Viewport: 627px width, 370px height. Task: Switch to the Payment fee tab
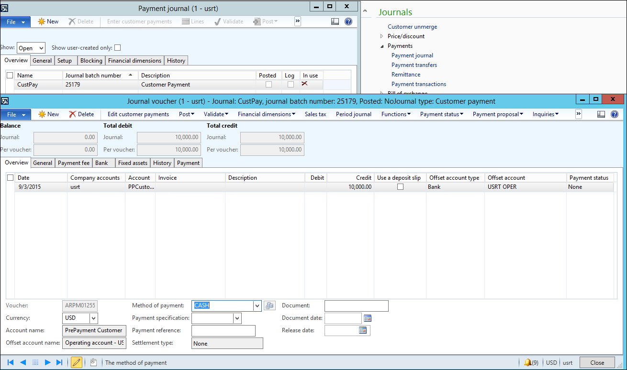(74, 163)
